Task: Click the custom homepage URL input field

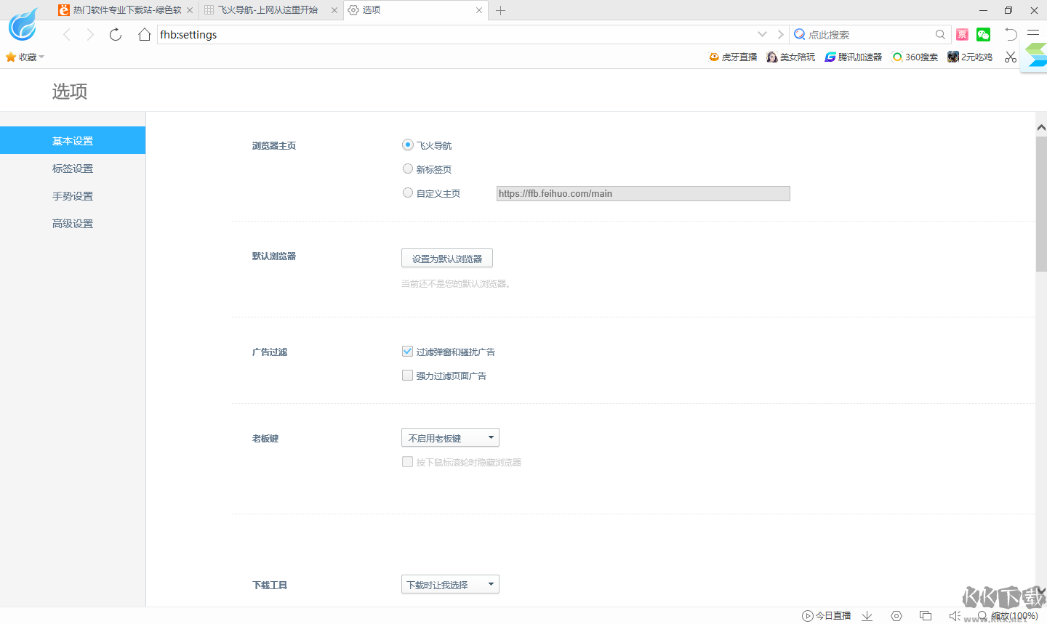Action: (x=643, y=193)
